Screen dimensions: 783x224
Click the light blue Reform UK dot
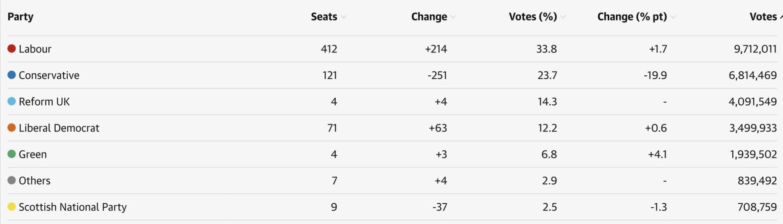coord(11,102)
